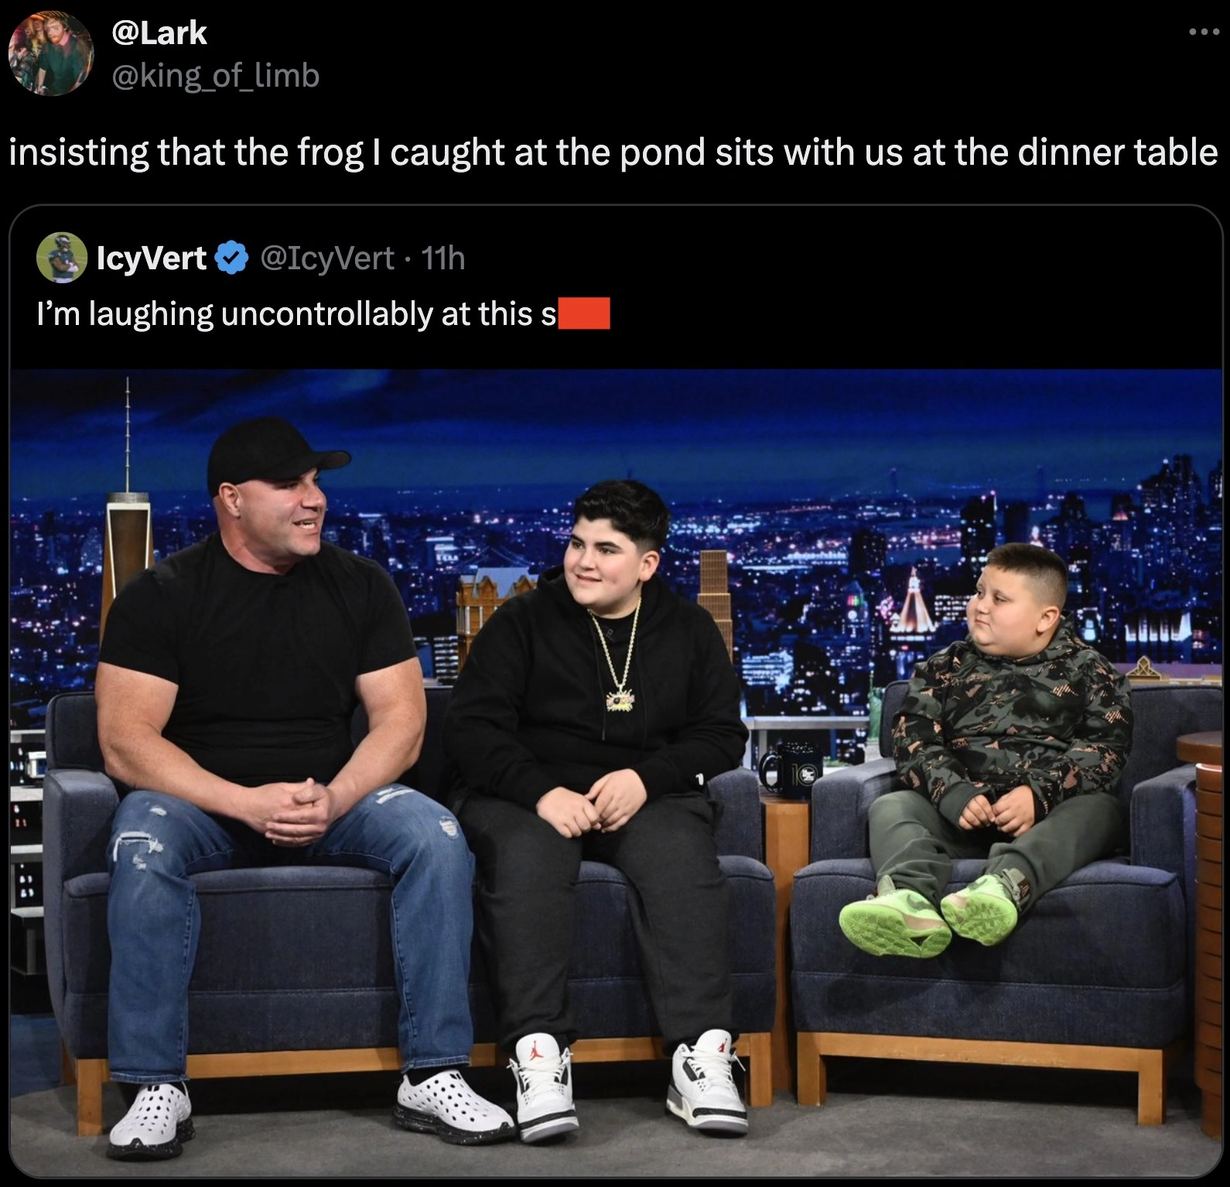Click the blue verified badge next to IcyVert
1230x1187 pixels.
point(232,258)
